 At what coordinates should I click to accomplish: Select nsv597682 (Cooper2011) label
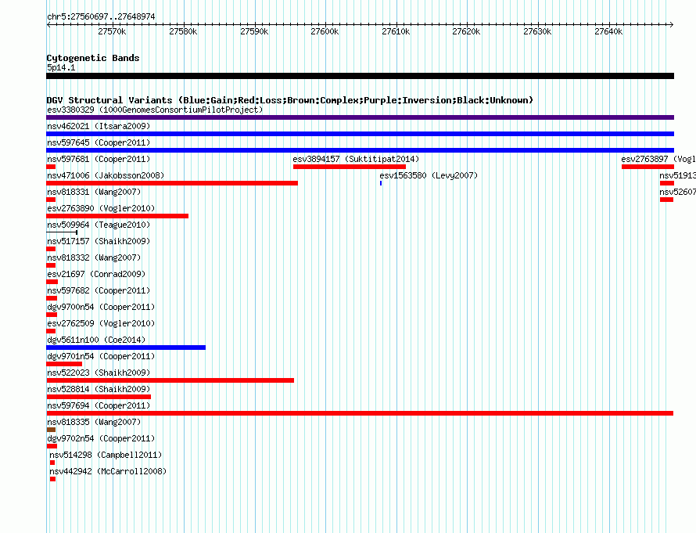point(99,290)
